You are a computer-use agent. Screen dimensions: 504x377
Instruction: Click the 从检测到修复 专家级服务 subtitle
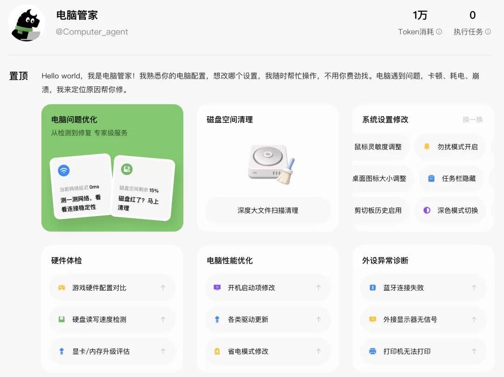click(x=89, y=133)
